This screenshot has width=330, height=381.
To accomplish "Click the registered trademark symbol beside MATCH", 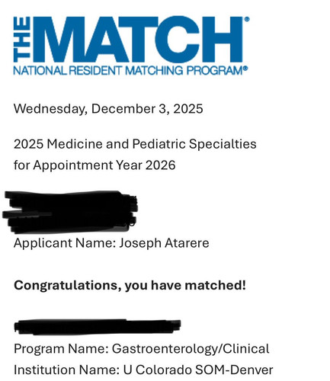I will (x=246, y=19).
